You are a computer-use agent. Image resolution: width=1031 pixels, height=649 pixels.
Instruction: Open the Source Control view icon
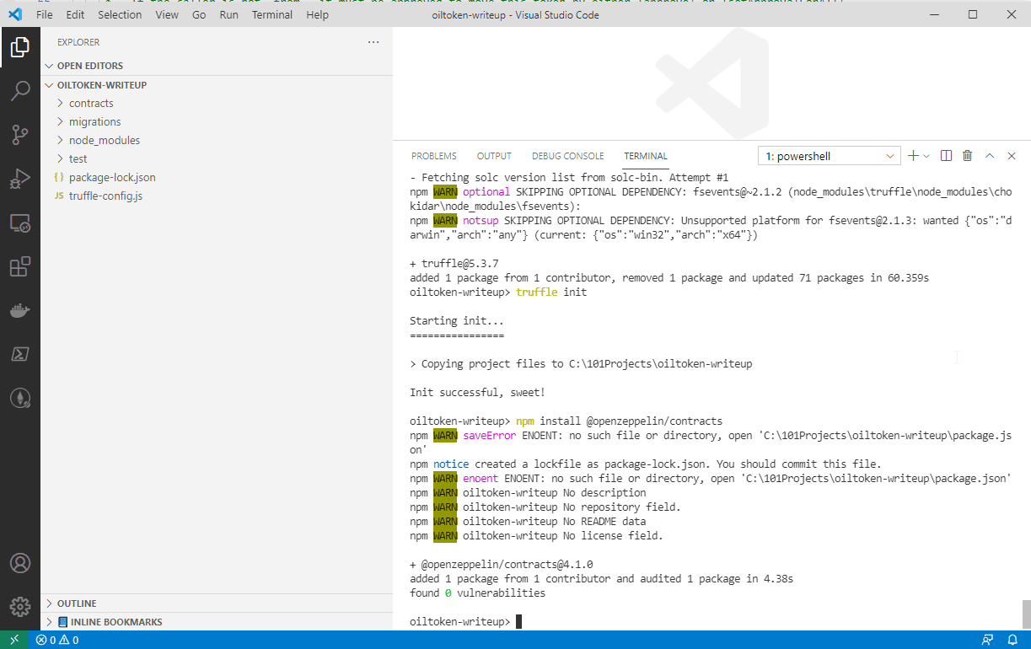[x=20, y=135]
